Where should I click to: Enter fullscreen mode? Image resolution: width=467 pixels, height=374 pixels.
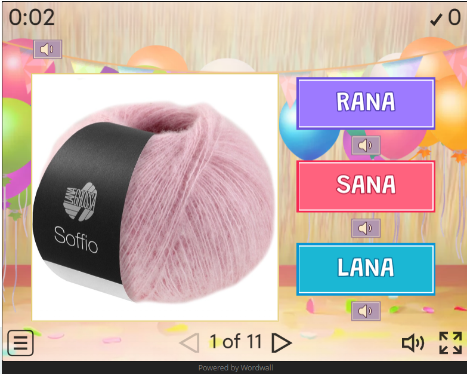[450, 343]
